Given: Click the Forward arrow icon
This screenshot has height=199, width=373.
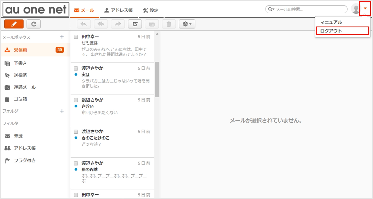Looking at the screenshot, I should [118, 24].
